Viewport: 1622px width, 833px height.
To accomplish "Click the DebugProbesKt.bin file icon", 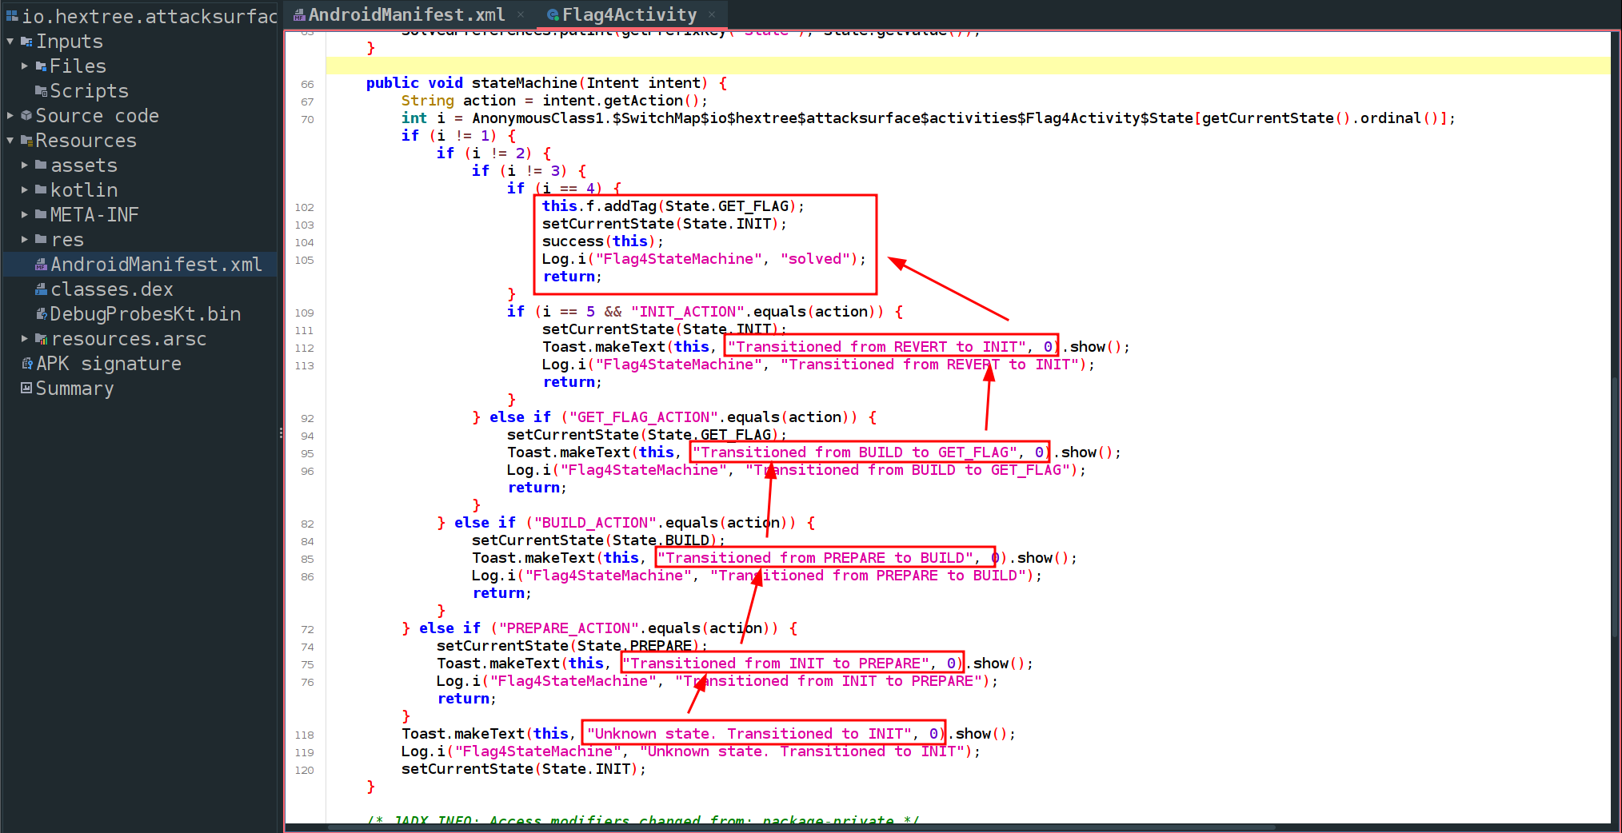I will click(42, 313).
